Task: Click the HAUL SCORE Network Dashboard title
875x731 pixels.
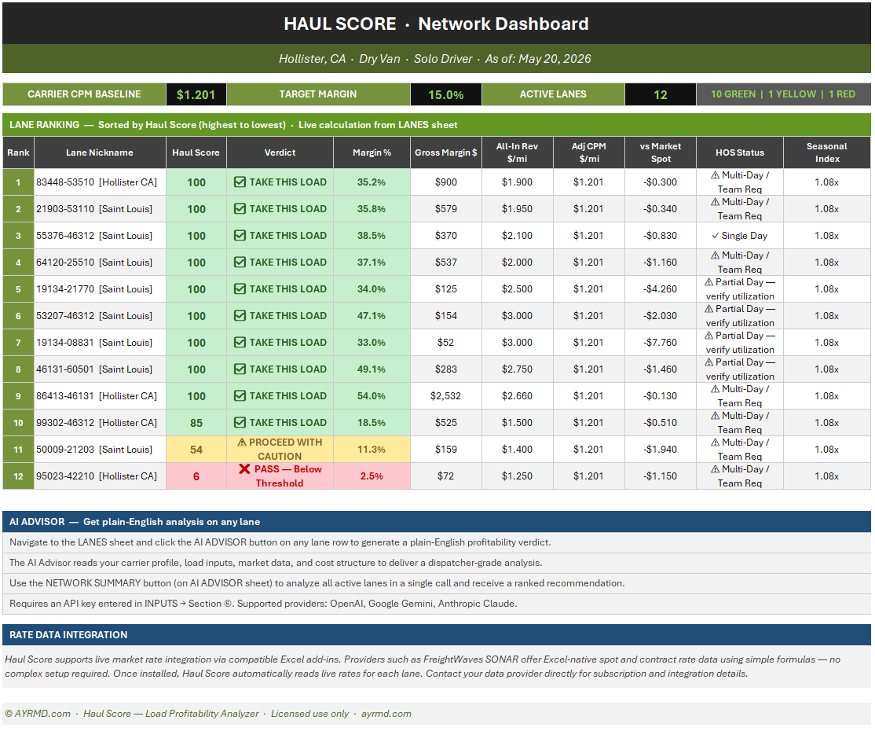Action: [437, 24]
